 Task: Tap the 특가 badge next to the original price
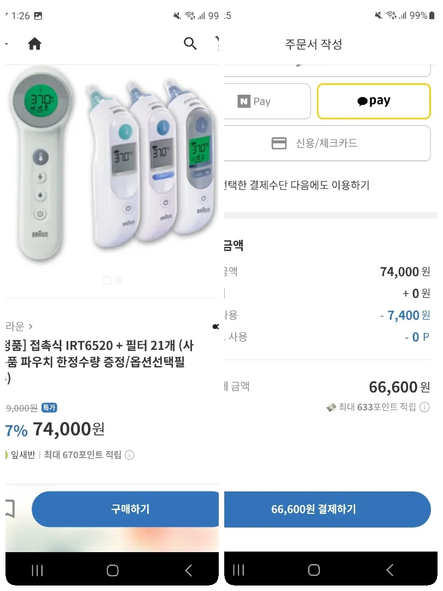(x=49, y=408)
